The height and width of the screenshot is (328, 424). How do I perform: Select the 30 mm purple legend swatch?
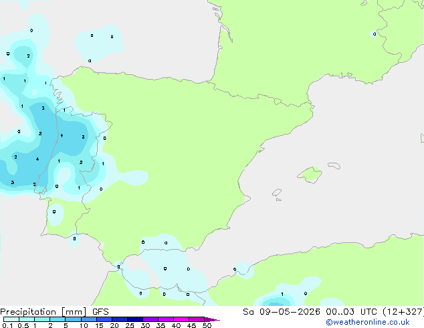pos(150,319)
